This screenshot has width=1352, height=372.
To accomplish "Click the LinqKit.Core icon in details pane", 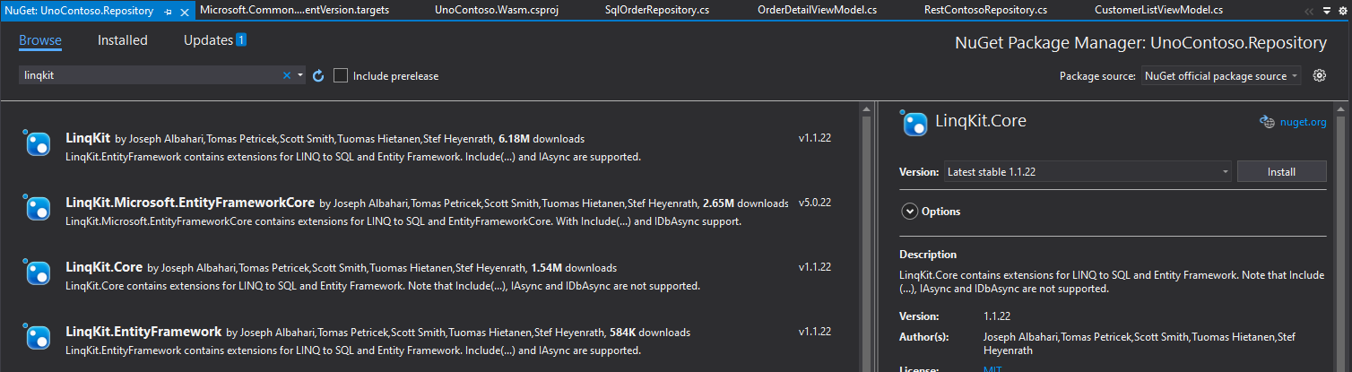I will click(x=914, y=123).
